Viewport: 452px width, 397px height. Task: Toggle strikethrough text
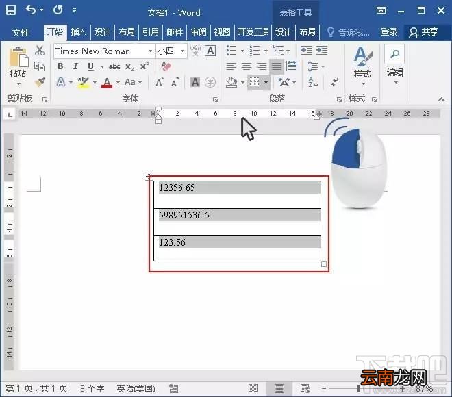(x=114, y=66)
